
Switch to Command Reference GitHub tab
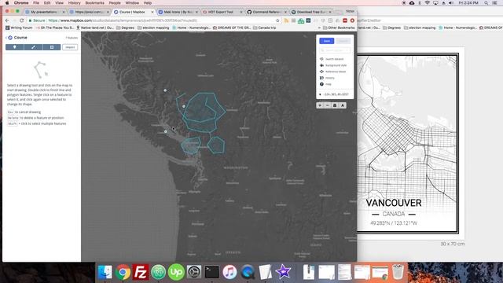(x=266, y=12)
